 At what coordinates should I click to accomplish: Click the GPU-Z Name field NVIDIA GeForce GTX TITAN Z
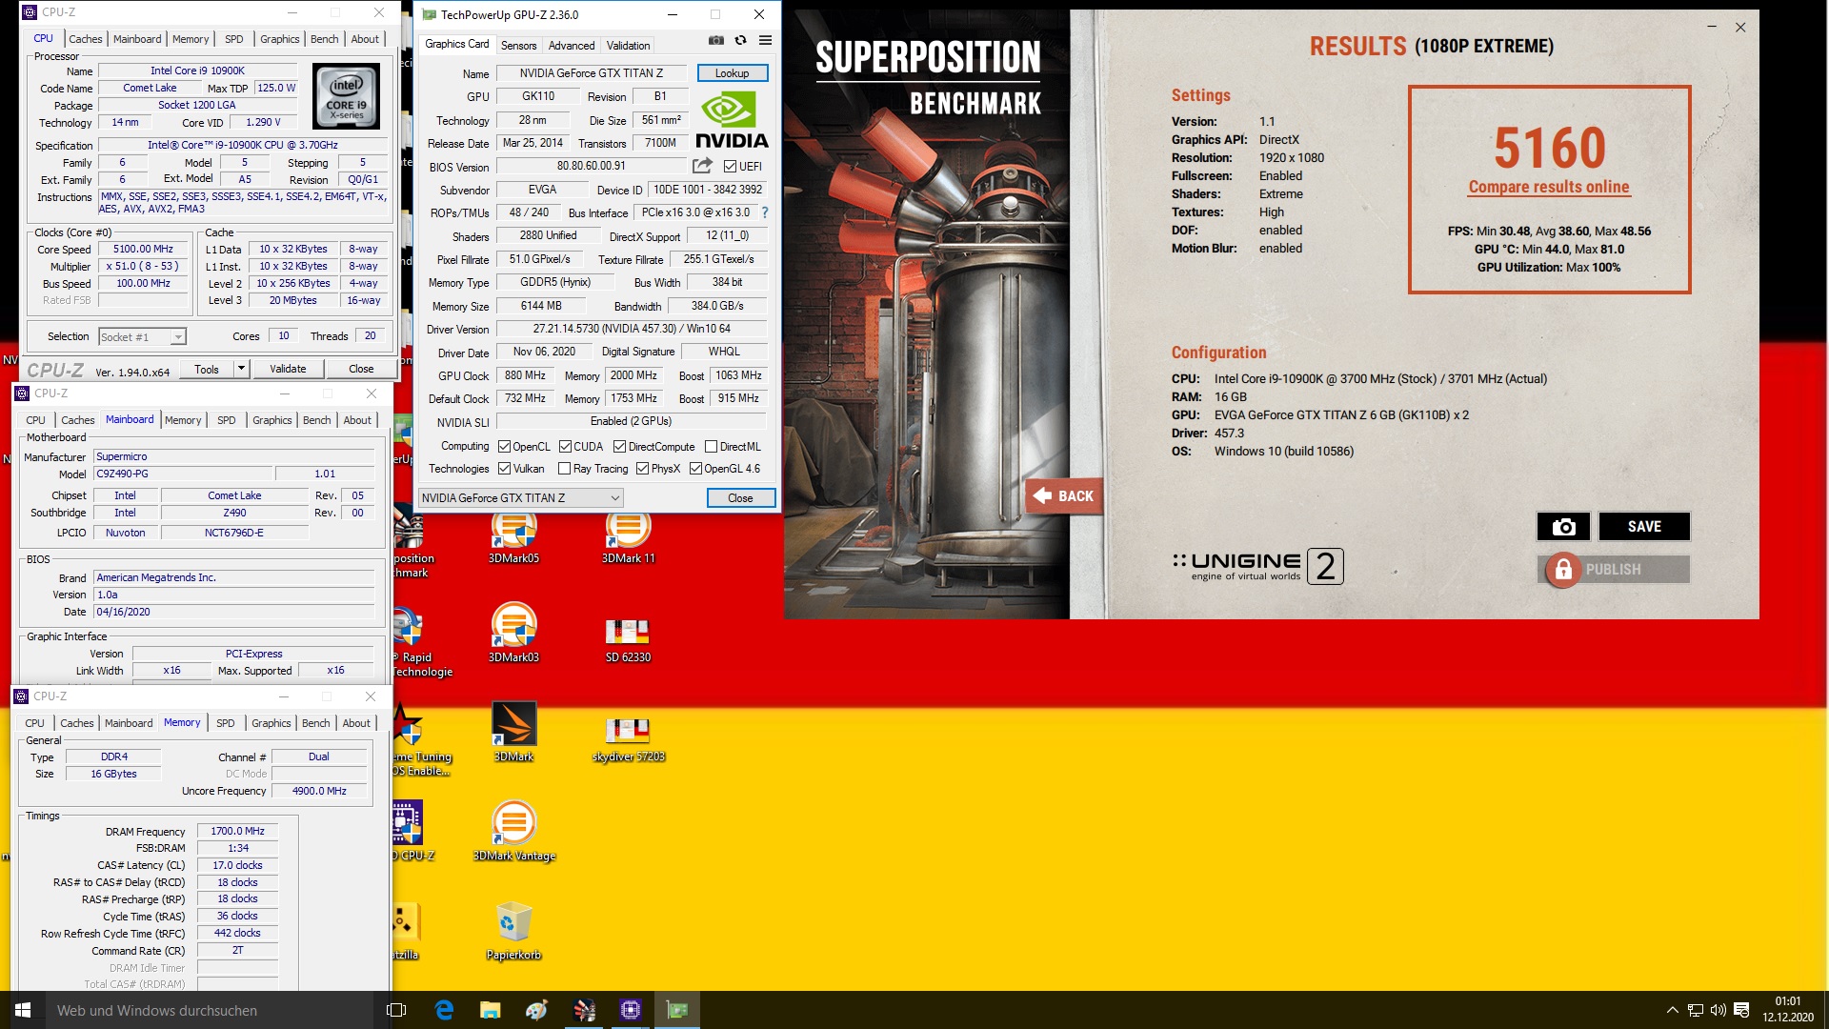[591, 73]
